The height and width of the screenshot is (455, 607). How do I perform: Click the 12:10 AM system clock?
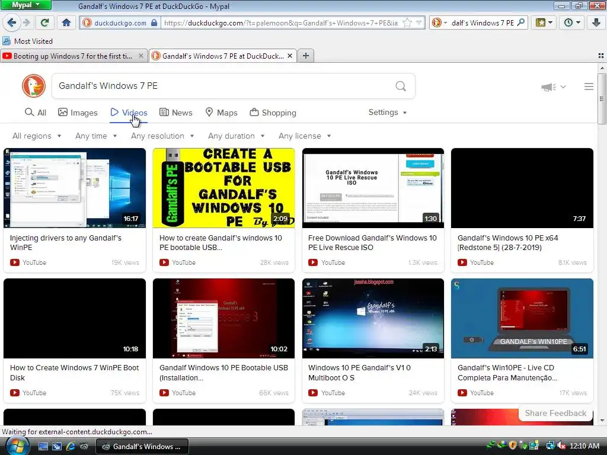[584, 446]
